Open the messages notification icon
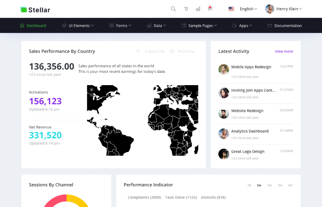The image size is (322, 207). pyautogui.click(x=210, y=8)
